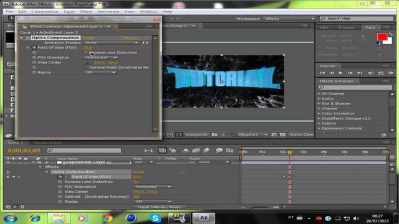Open resolution (Quarter) dropdown in viewer
399x224 pixels.
tap(252, 134)
